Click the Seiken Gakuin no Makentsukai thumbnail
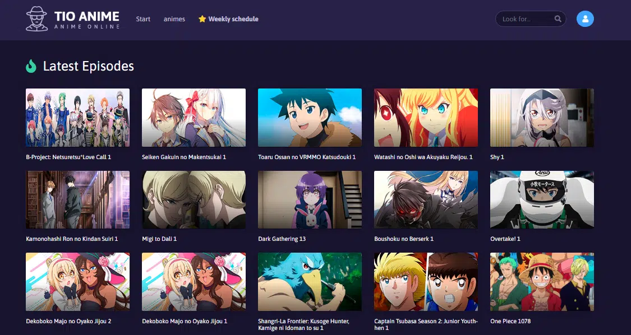Viewport: 631px width, 335px height. [x=194, y=117]
